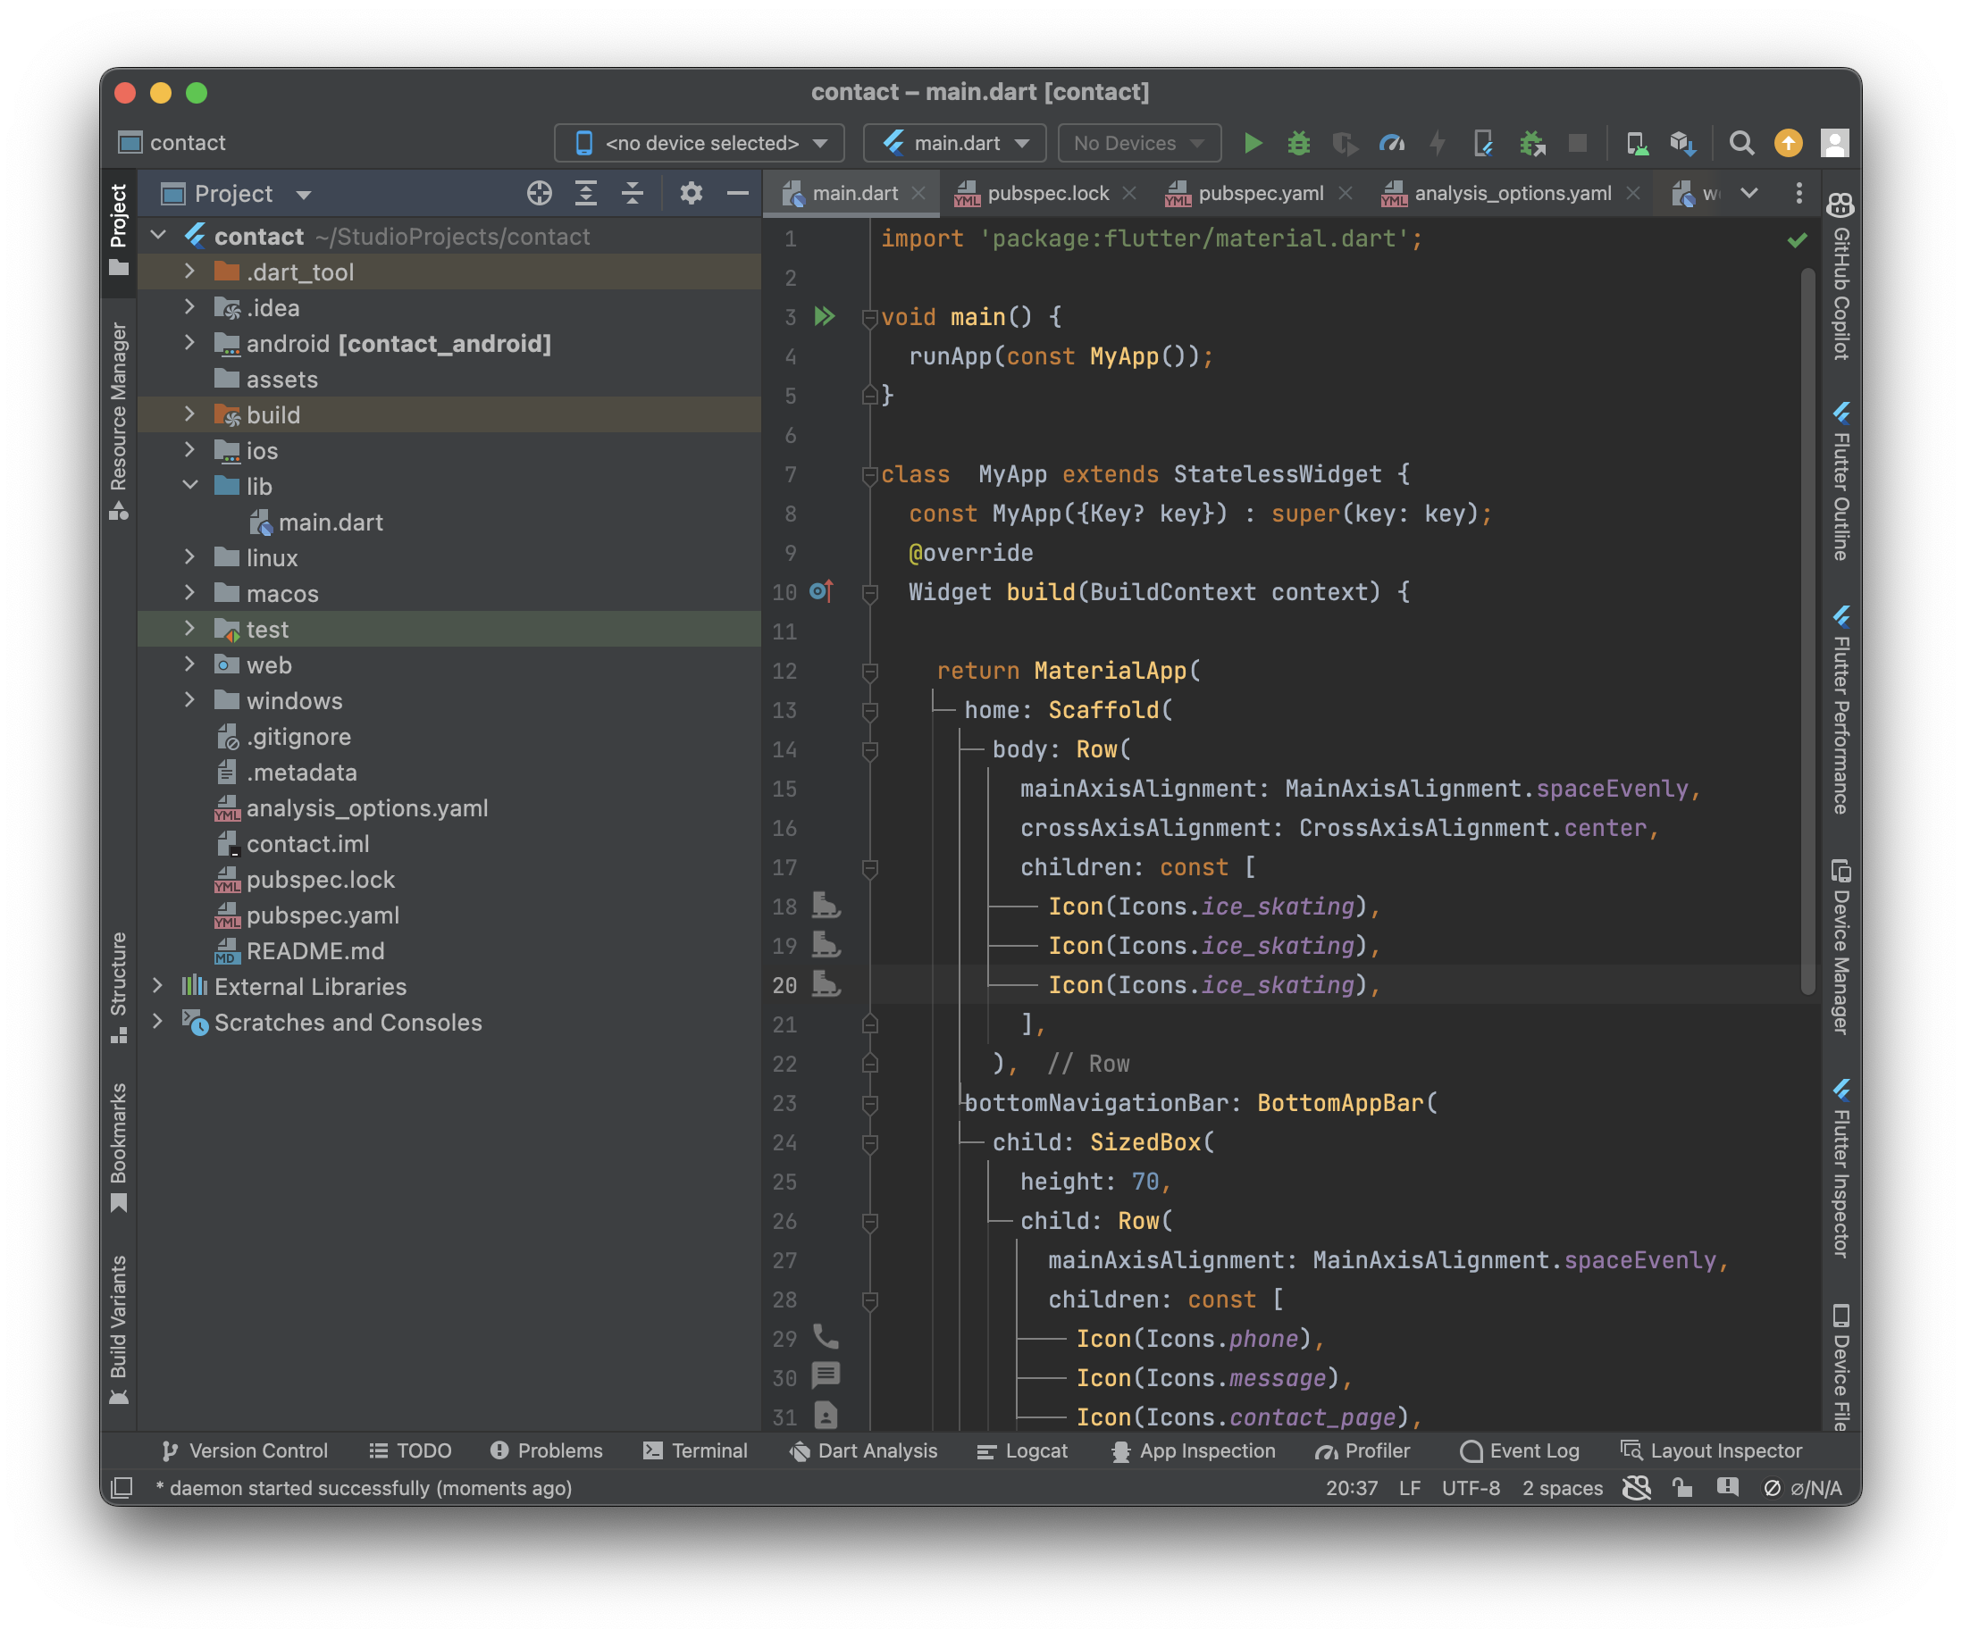Screen dimensions: 1962x1638
Task: Click the phone gutter icon at line 29
Action: (x=826, y=1336)
